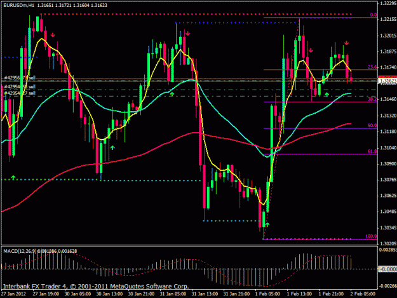Click the 1.30765 price axis label
This screenshot has height=298, width=397.
click(388, 180)
